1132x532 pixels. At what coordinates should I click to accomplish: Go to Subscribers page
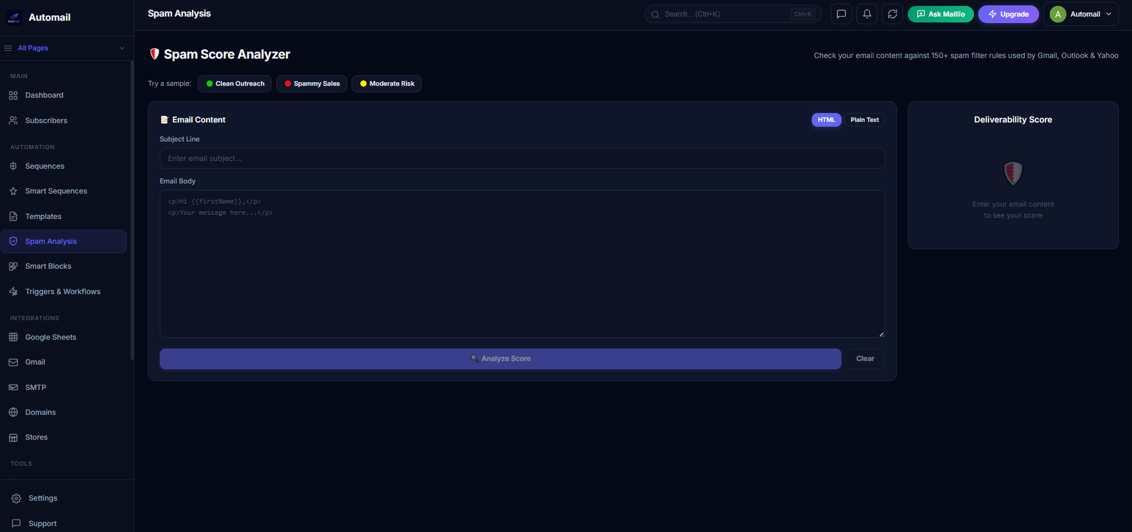click(x=64, y=120)
